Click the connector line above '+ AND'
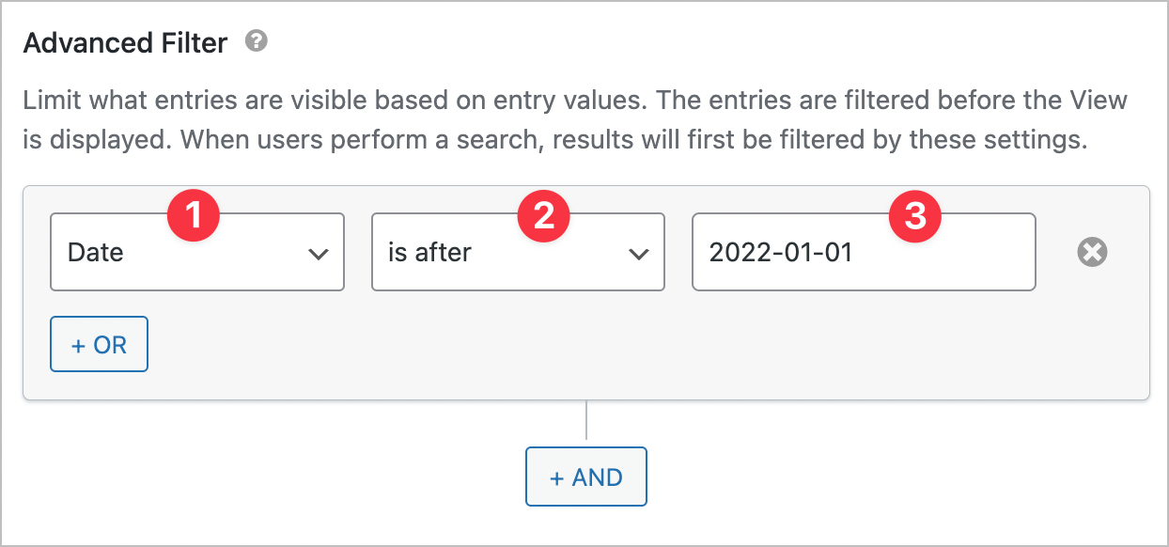The width and height of the screenshot is (1169, 547). coord(586,423)
